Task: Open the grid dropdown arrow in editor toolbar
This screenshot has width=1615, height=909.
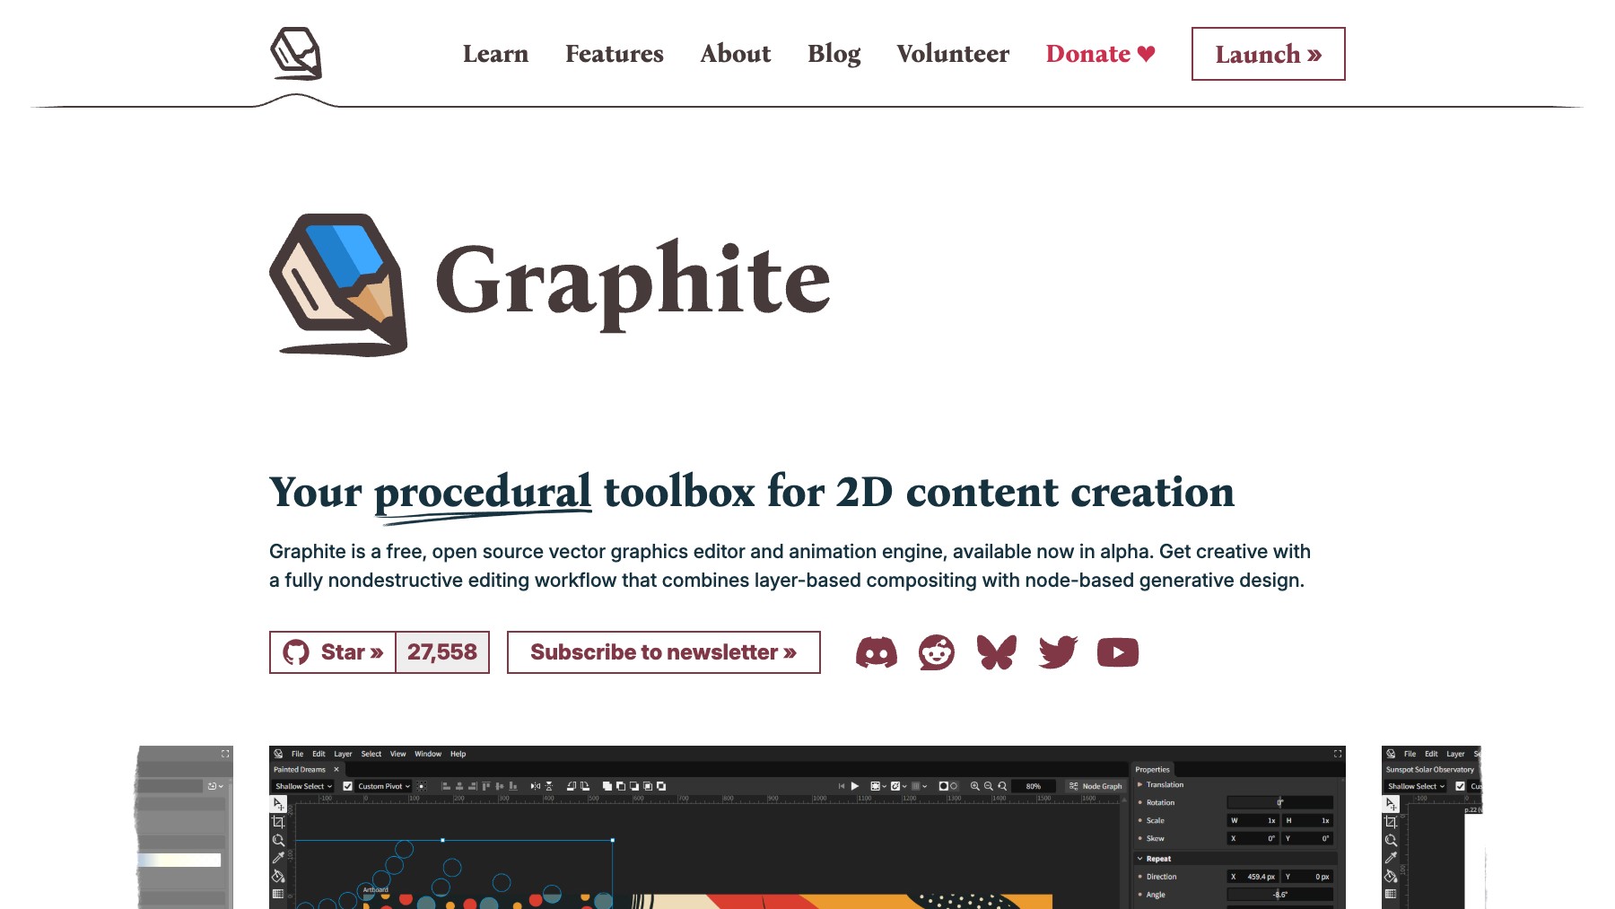Action: pyautogui.click(x=925, y=786)
